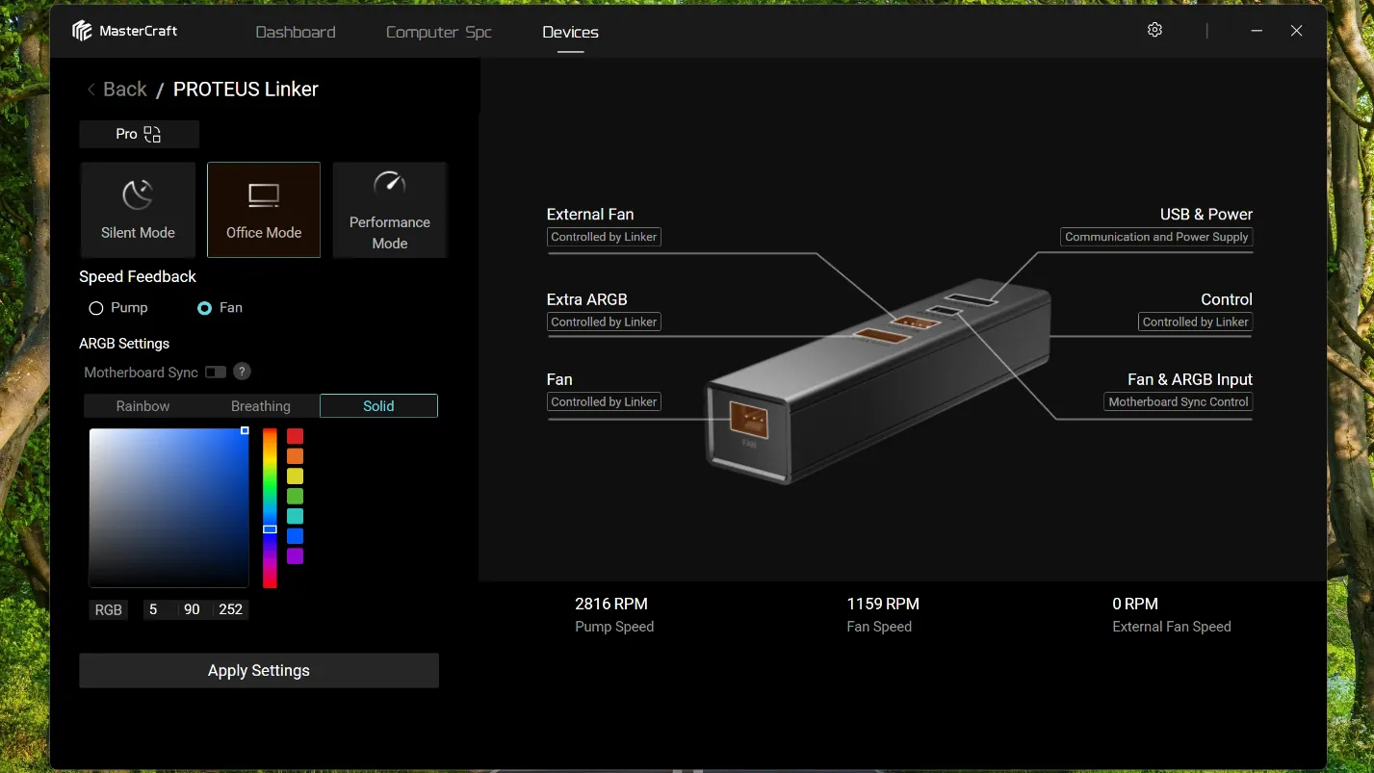This screenshot has width=1374, height=773.
Task: Select Office Mode laptop icon
Action: 263,195
